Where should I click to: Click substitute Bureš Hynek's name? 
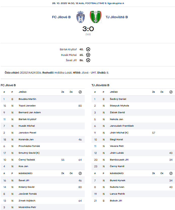[x=118, y=180]
